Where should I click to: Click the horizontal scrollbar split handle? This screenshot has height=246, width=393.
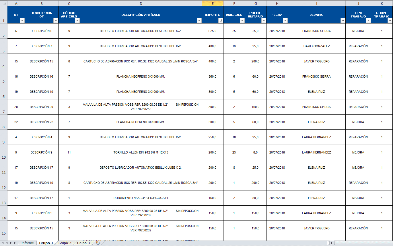tap(328, 243)
